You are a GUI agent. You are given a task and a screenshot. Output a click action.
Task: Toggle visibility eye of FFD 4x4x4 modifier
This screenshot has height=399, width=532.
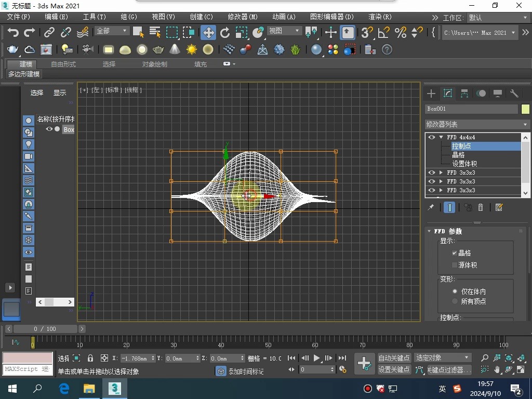point(431,137)
